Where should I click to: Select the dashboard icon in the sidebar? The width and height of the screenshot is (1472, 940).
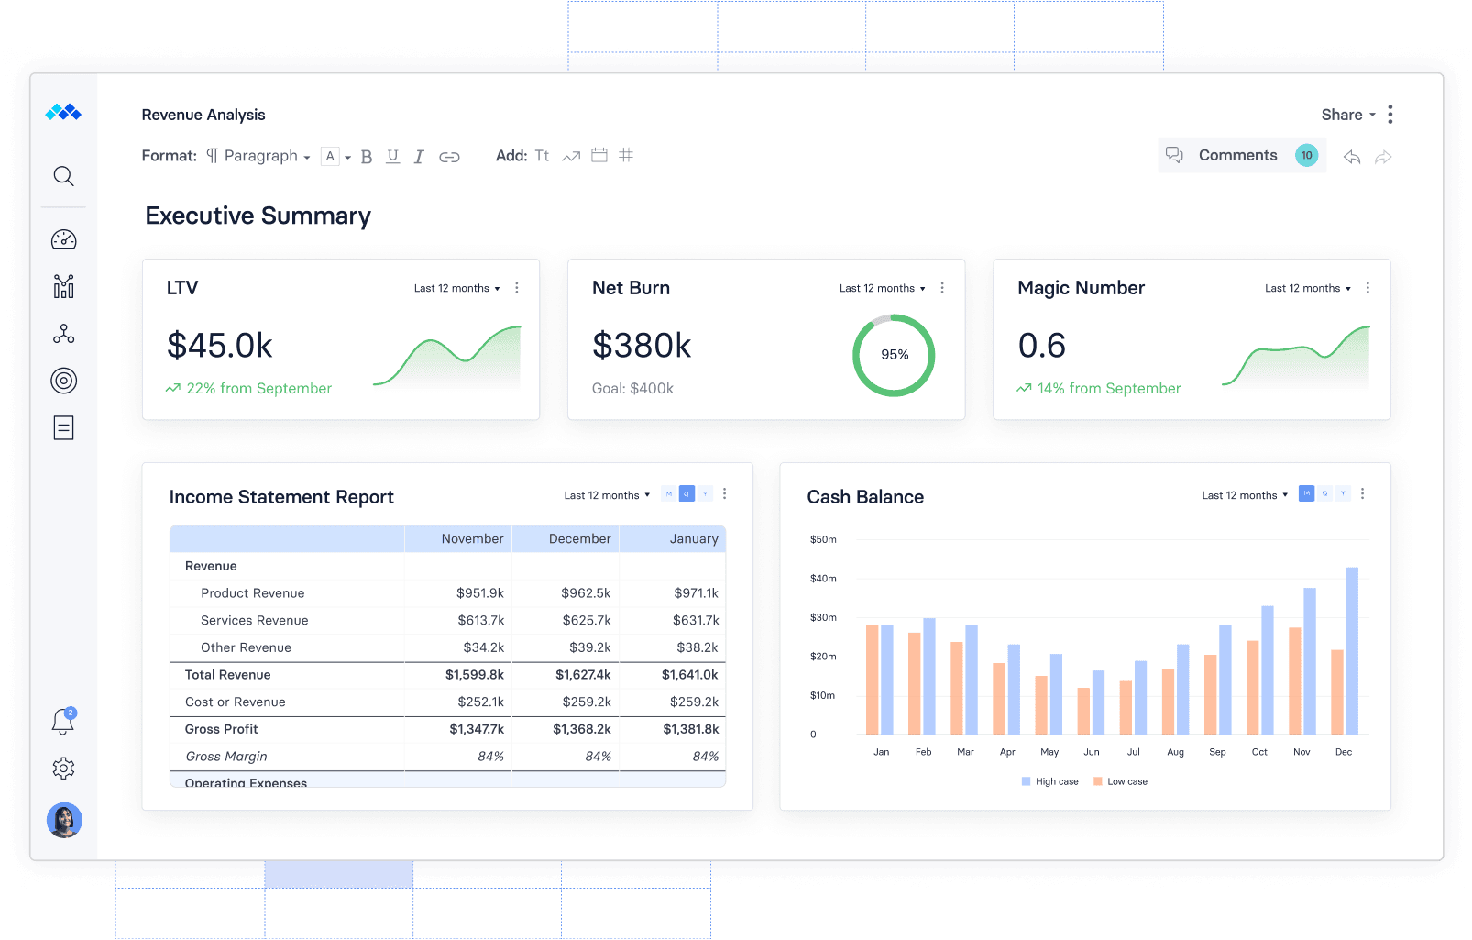[63, 238]
